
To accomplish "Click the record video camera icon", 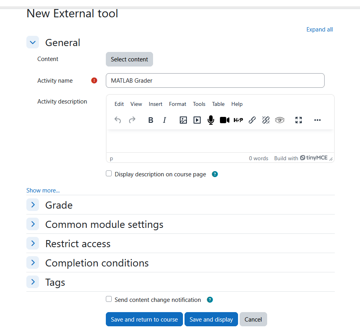I will pos(225,120).
